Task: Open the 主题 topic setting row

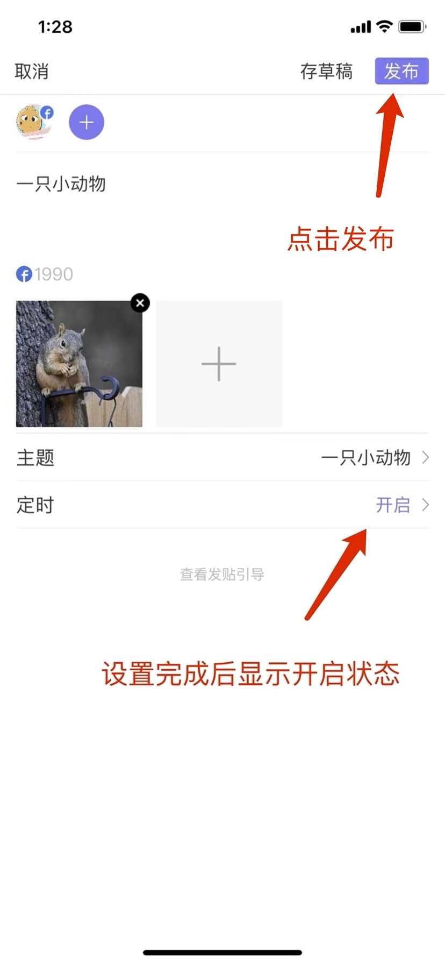Action: (x=223, y=457)
